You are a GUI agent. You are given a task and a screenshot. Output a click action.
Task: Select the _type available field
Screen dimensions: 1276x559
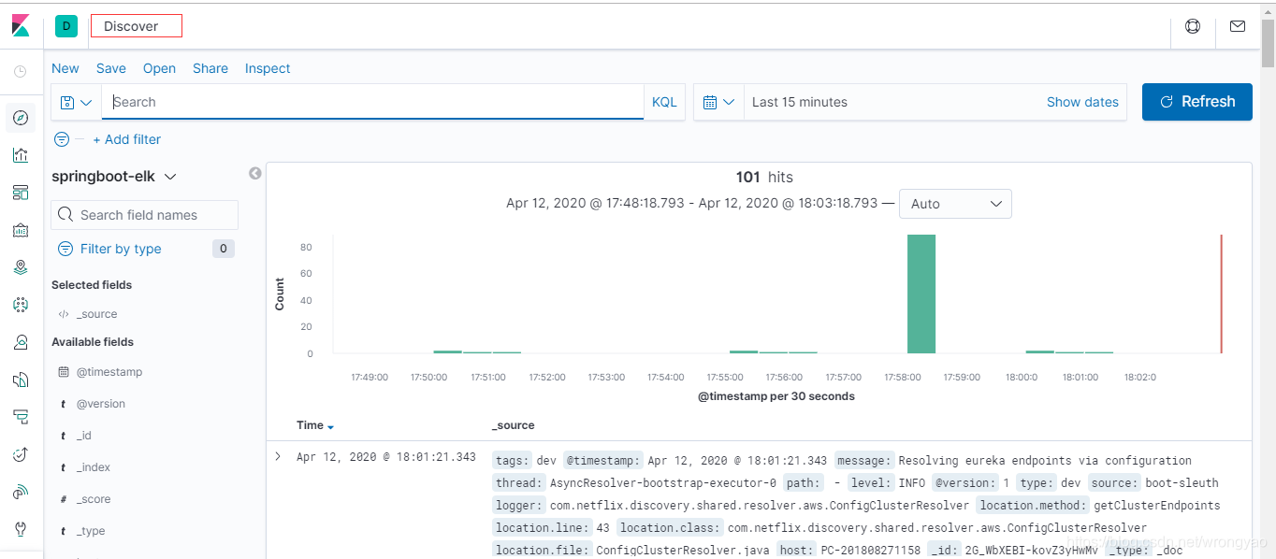click(91, 531)
